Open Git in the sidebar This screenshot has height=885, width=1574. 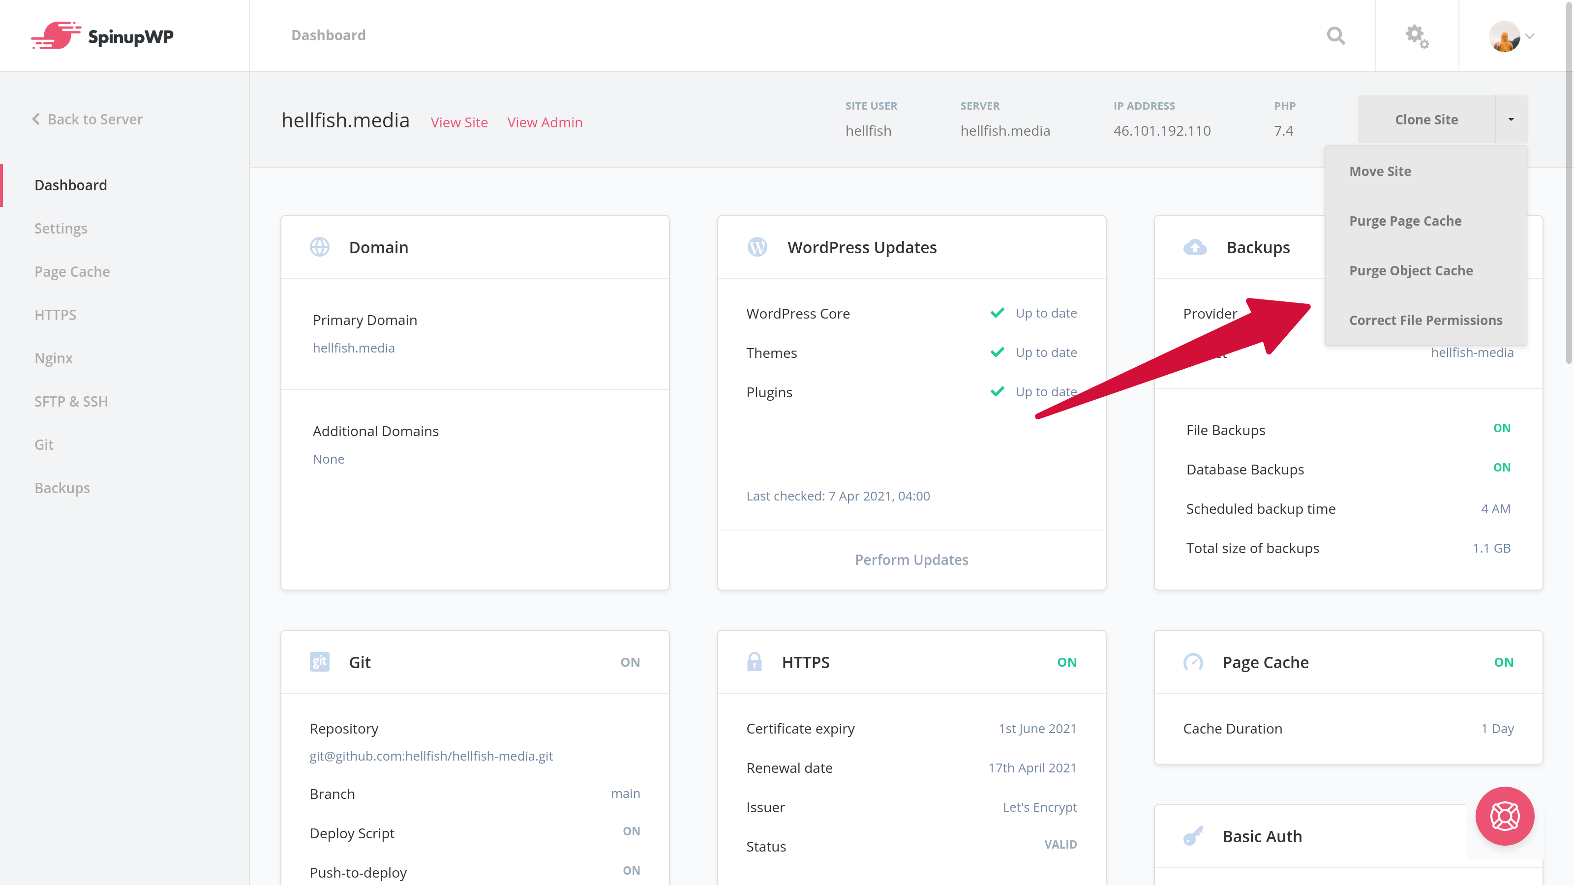[44, 444]
